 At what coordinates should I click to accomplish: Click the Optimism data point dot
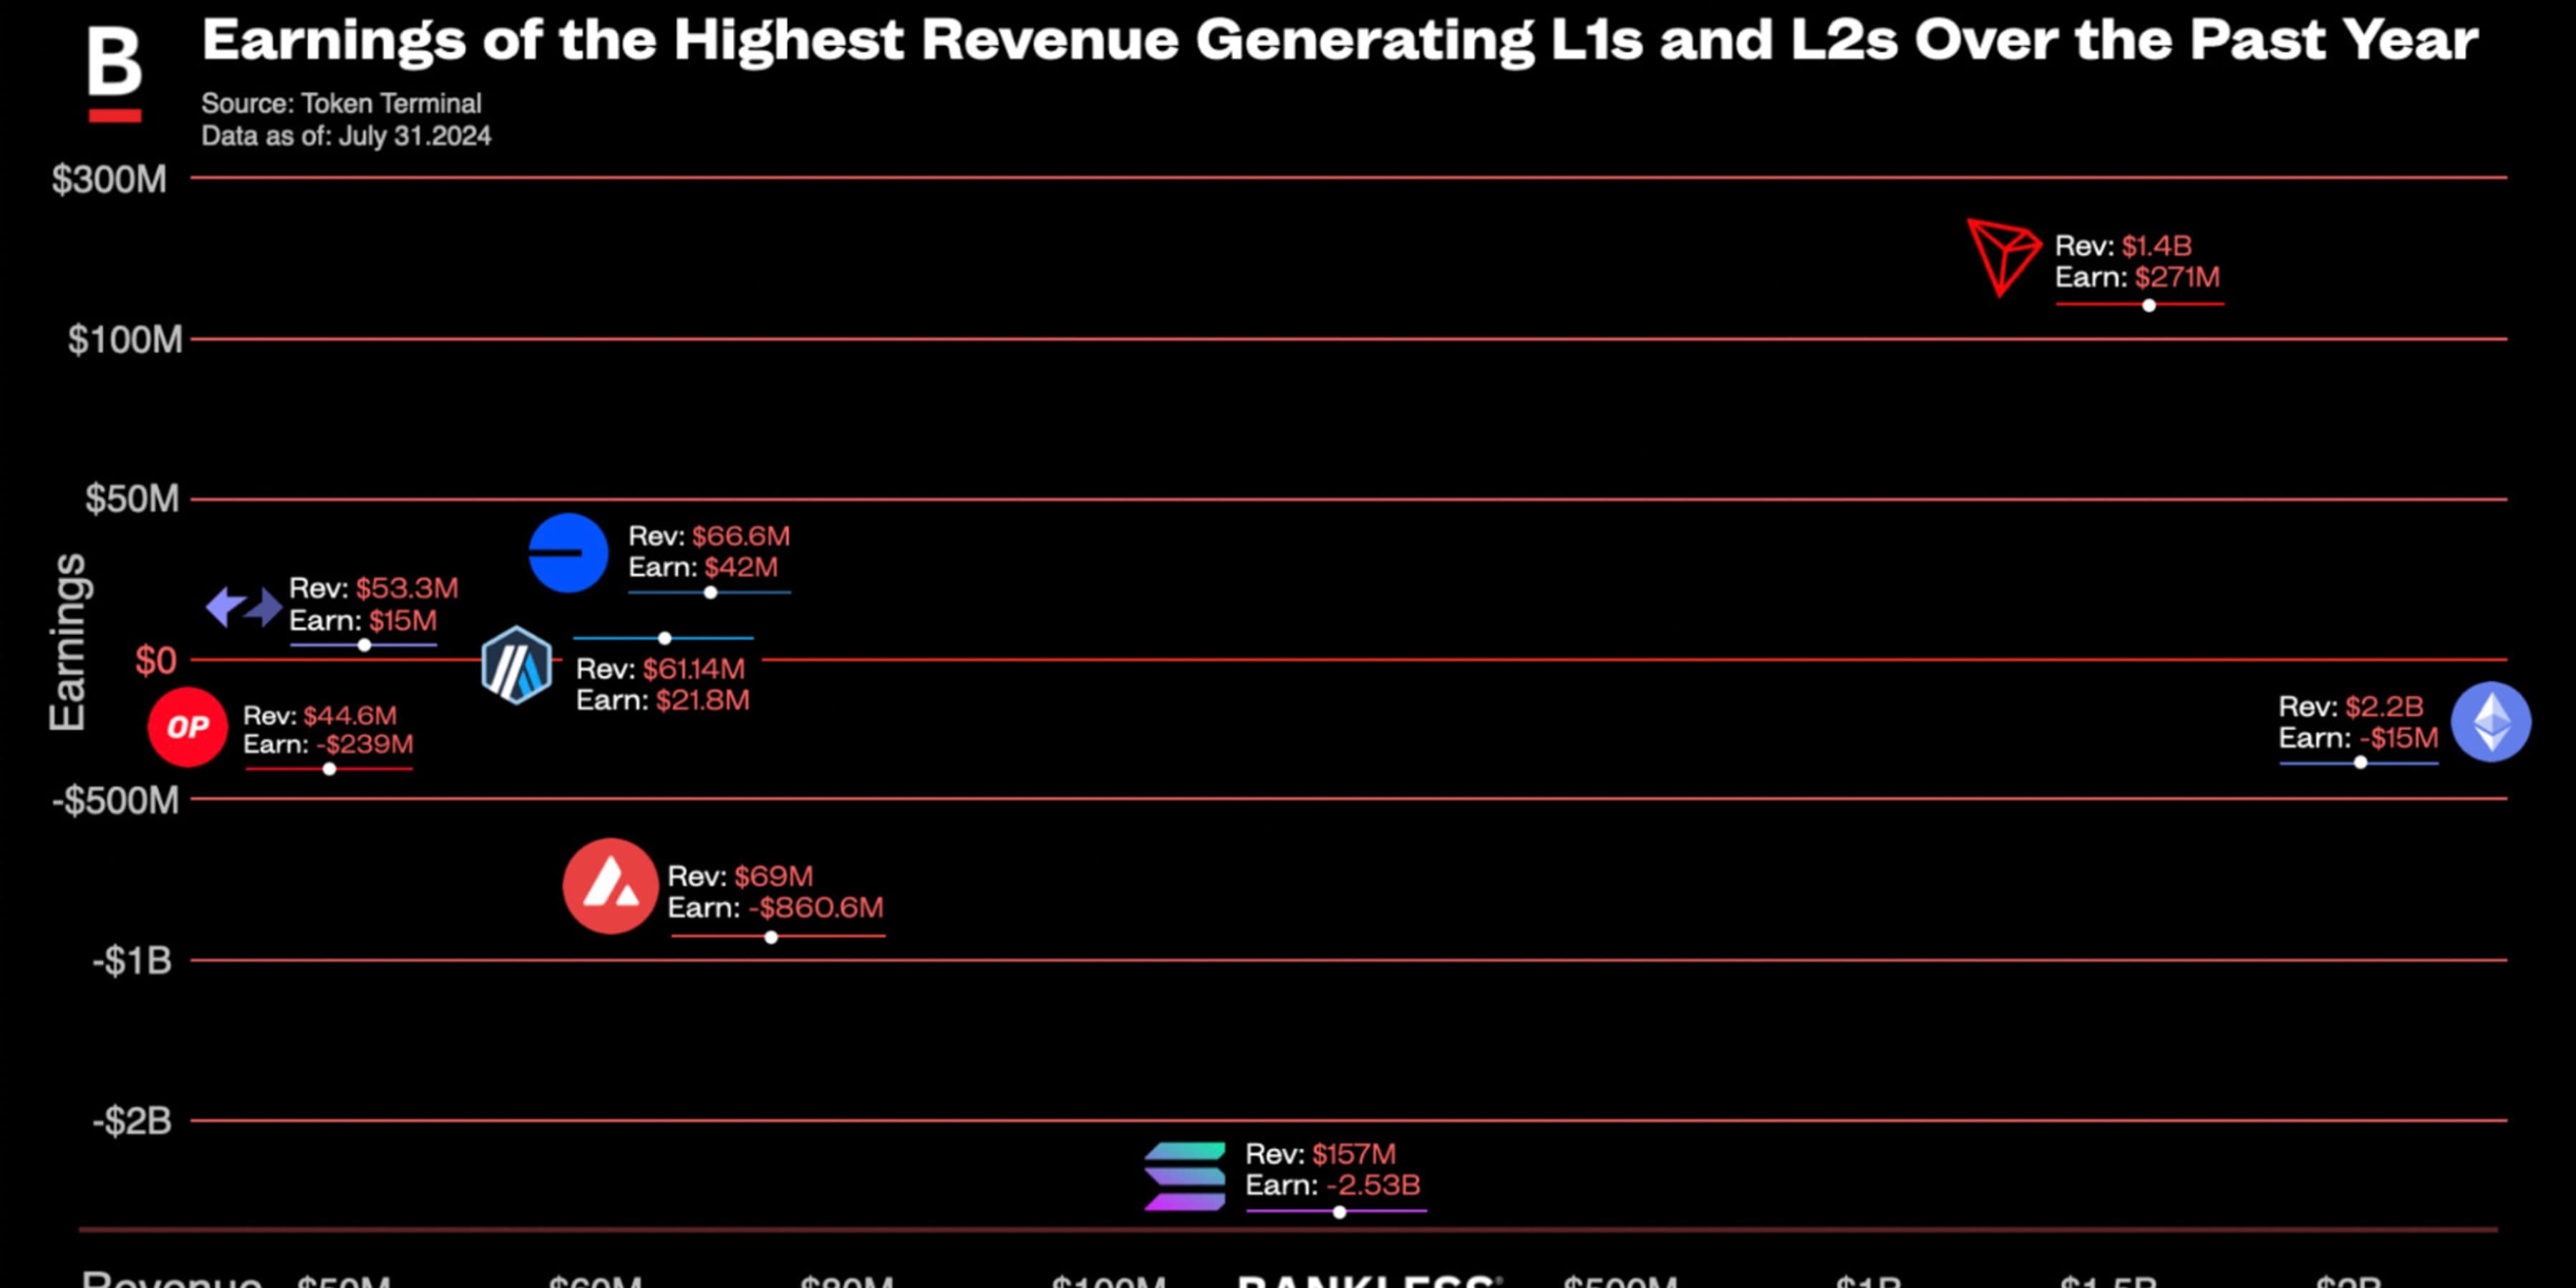[330, 769]
